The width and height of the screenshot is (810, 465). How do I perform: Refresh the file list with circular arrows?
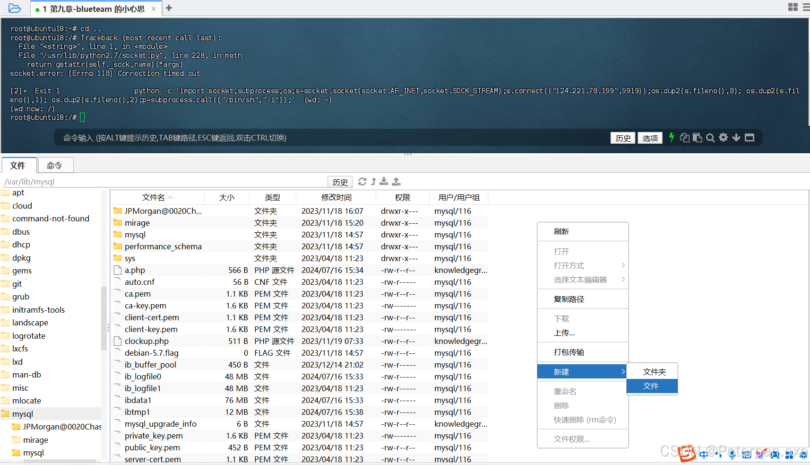362,182
